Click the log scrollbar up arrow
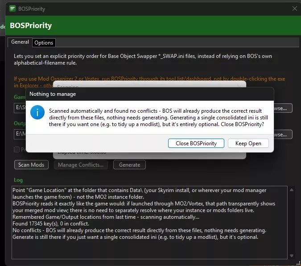This screenshot has height=266, width=301. click(x=291, y=190)
